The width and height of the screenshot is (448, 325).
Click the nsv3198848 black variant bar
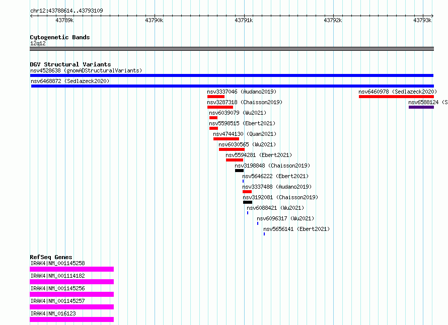click(239, 171)
